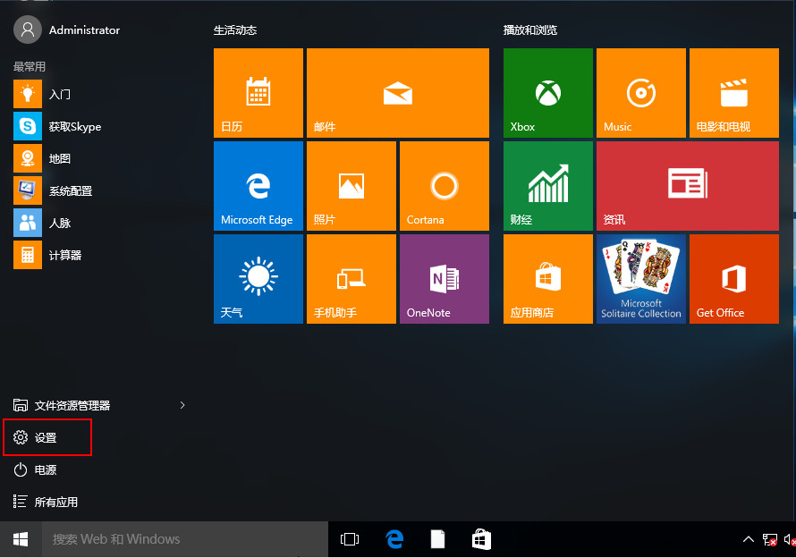Screen dimensions: 796x558
Task: Open the 日历 tile
Action: click(258, 93)
